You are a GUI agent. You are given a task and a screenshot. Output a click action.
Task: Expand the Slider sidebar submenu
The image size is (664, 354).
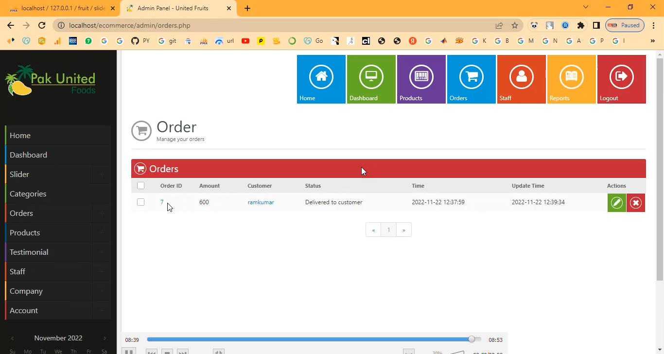click(x=102, y=174)
